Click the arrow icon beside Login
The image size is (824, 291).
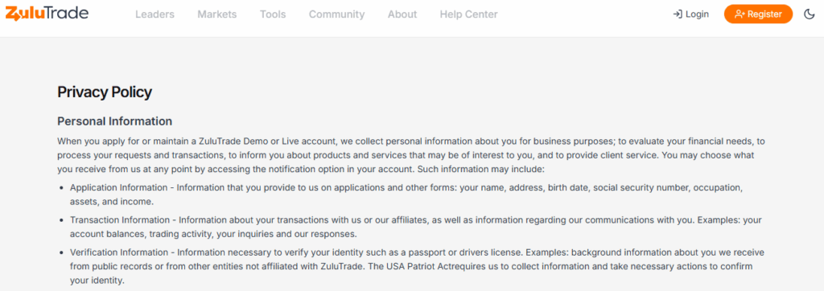pos(678,14)
